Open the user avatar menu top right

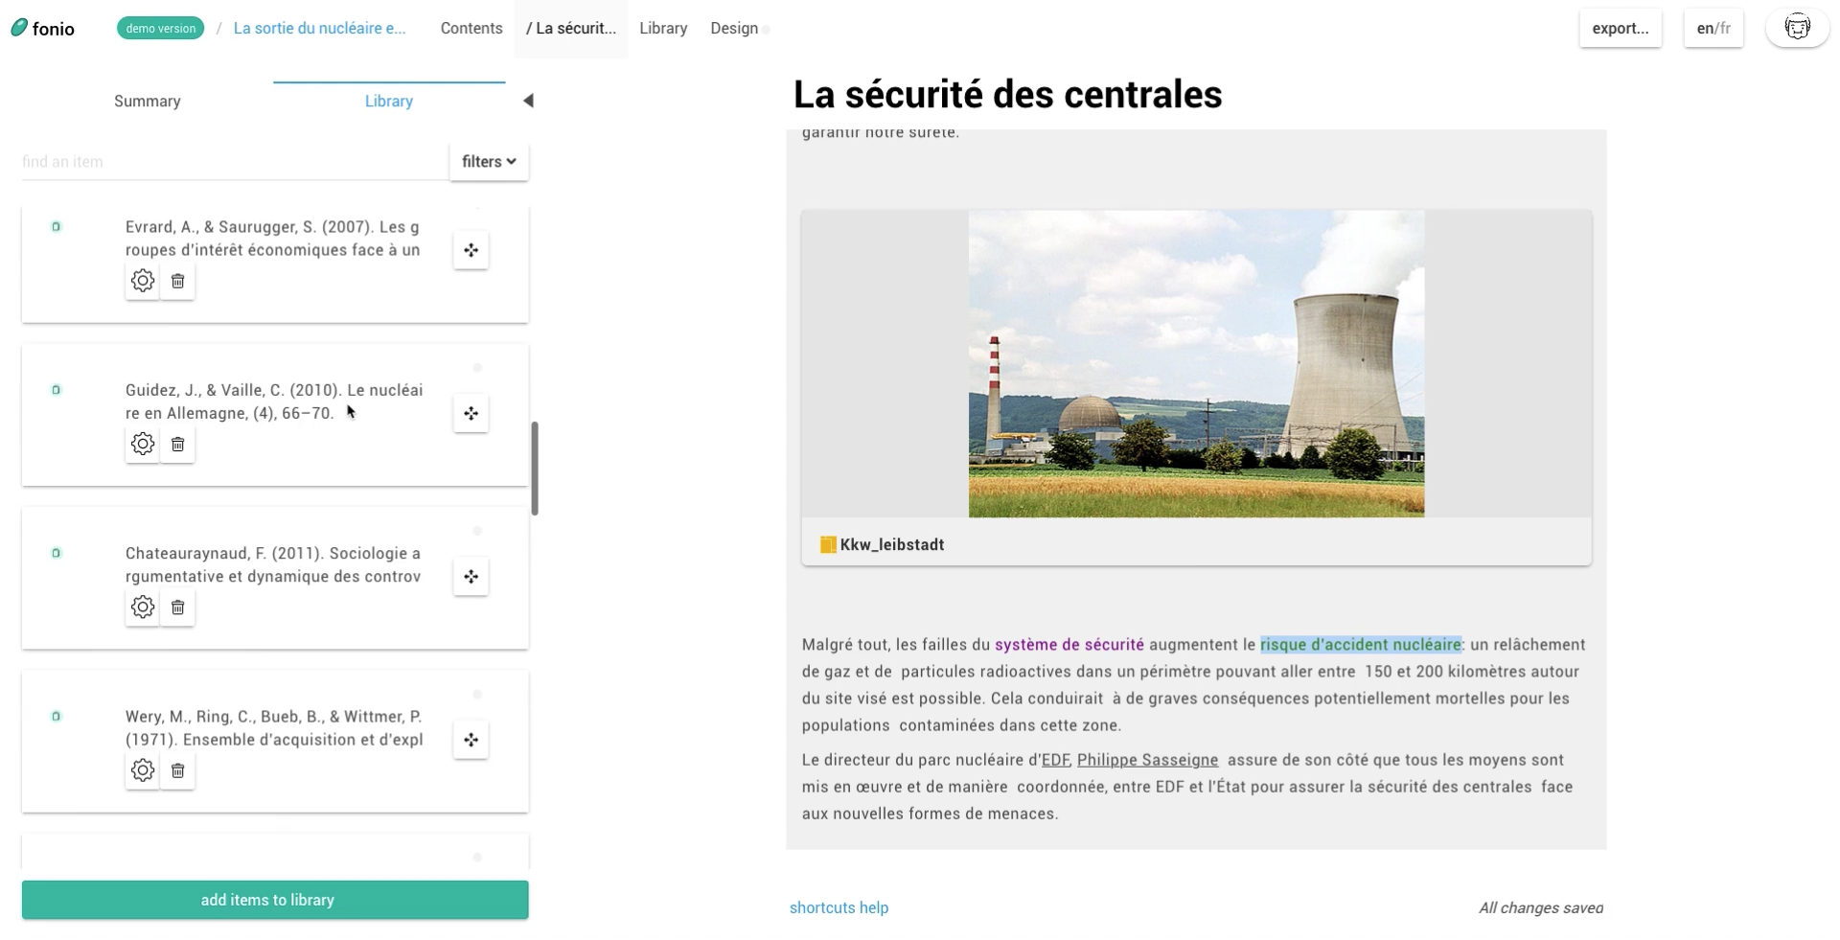click(x=1798, y=27)
